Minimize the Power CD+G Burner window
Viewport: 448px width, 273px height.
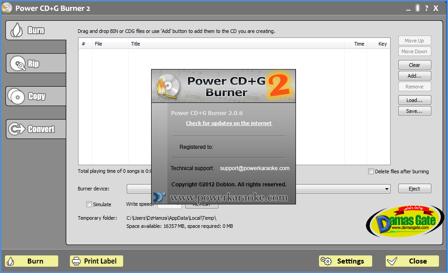click(x=408, y=9)
